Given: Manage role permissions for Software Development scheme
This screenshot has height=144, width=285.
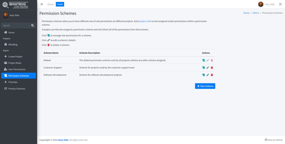Looking at the screenshot, I should [203, 75].
